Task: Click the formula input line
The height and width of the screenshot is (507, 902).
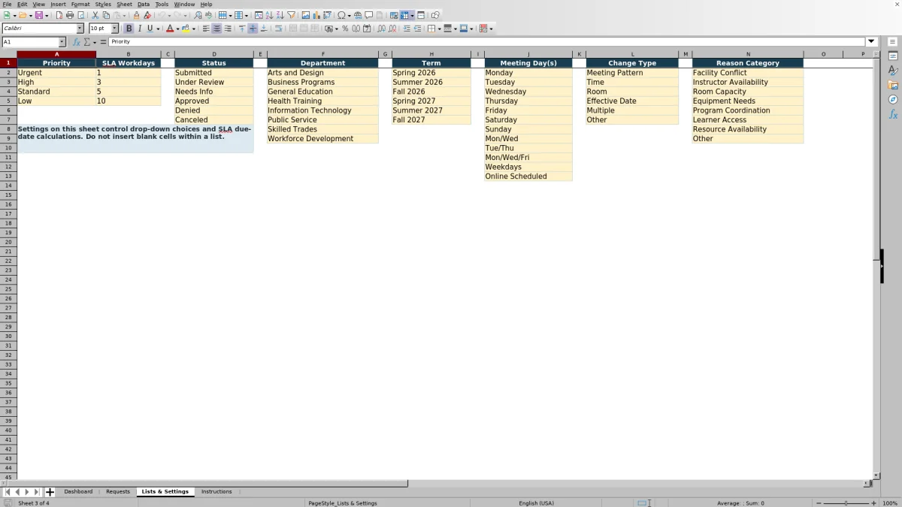Action: 487,42
